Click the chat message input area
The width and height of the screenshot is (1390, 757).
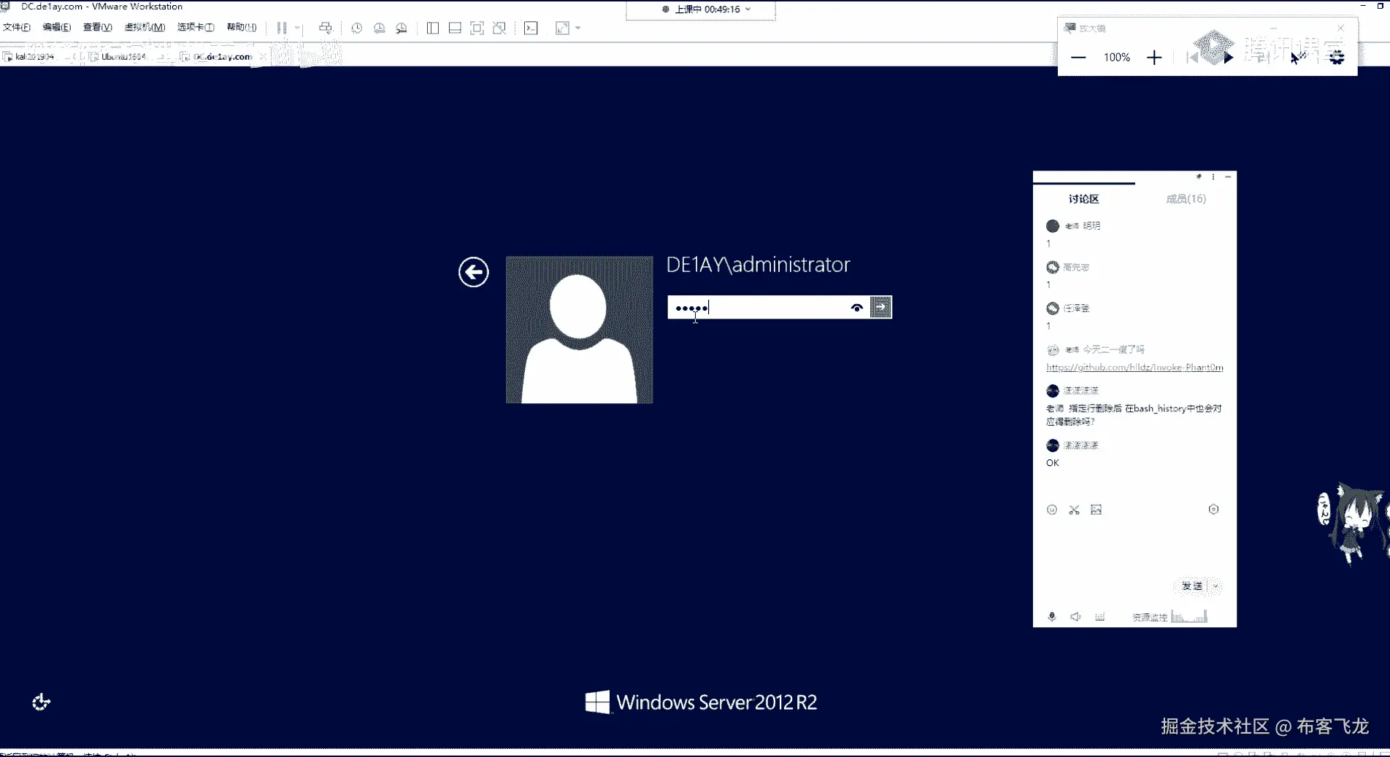point(1134,547)
